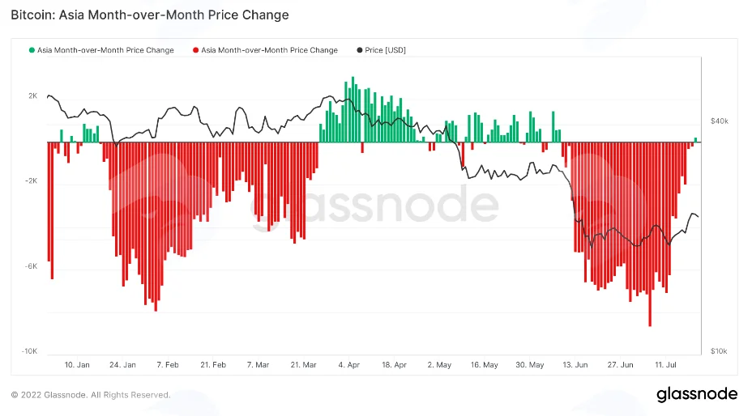This screenshot has width=752, height=416.
Task: Select the 10. Jan date label
Action: tap(77, 365)
